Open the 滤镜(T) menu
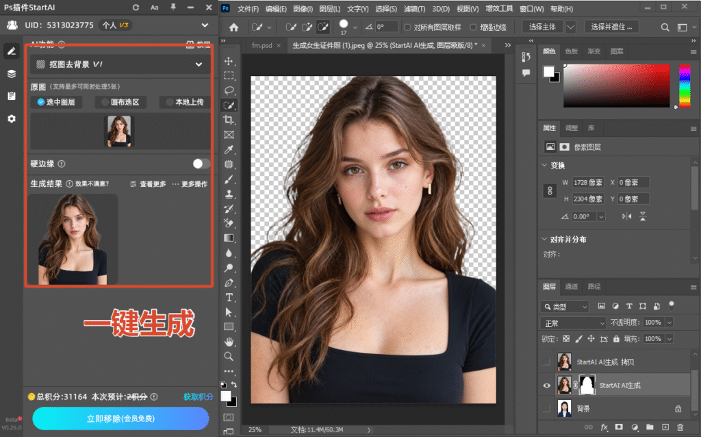Image resolution: width=701 pixels, height=437 pixels. (414, 8)
